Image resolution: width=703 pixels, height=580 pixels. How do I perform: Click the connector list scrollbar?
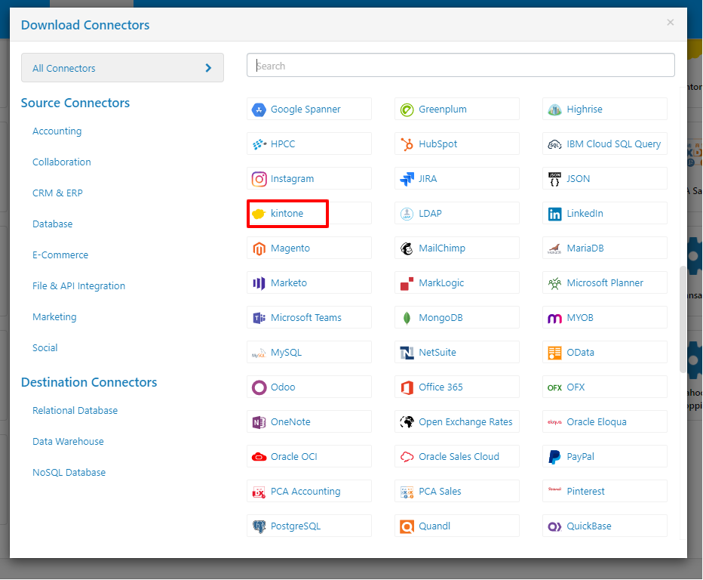coord(683,319)
